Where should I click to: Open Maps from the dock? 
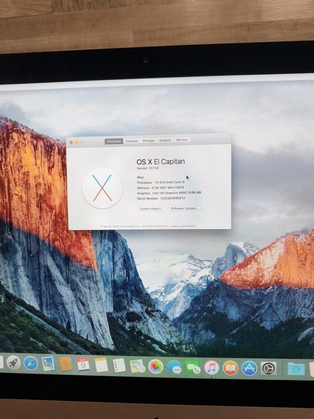137,366
